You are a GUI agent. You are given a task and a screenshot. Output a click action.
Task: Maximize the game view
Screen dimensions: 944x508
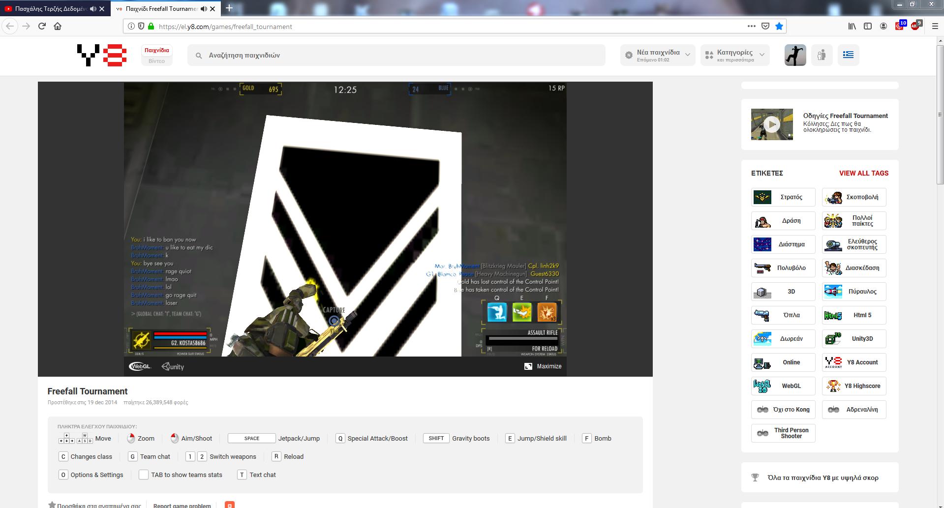point(543,366)
